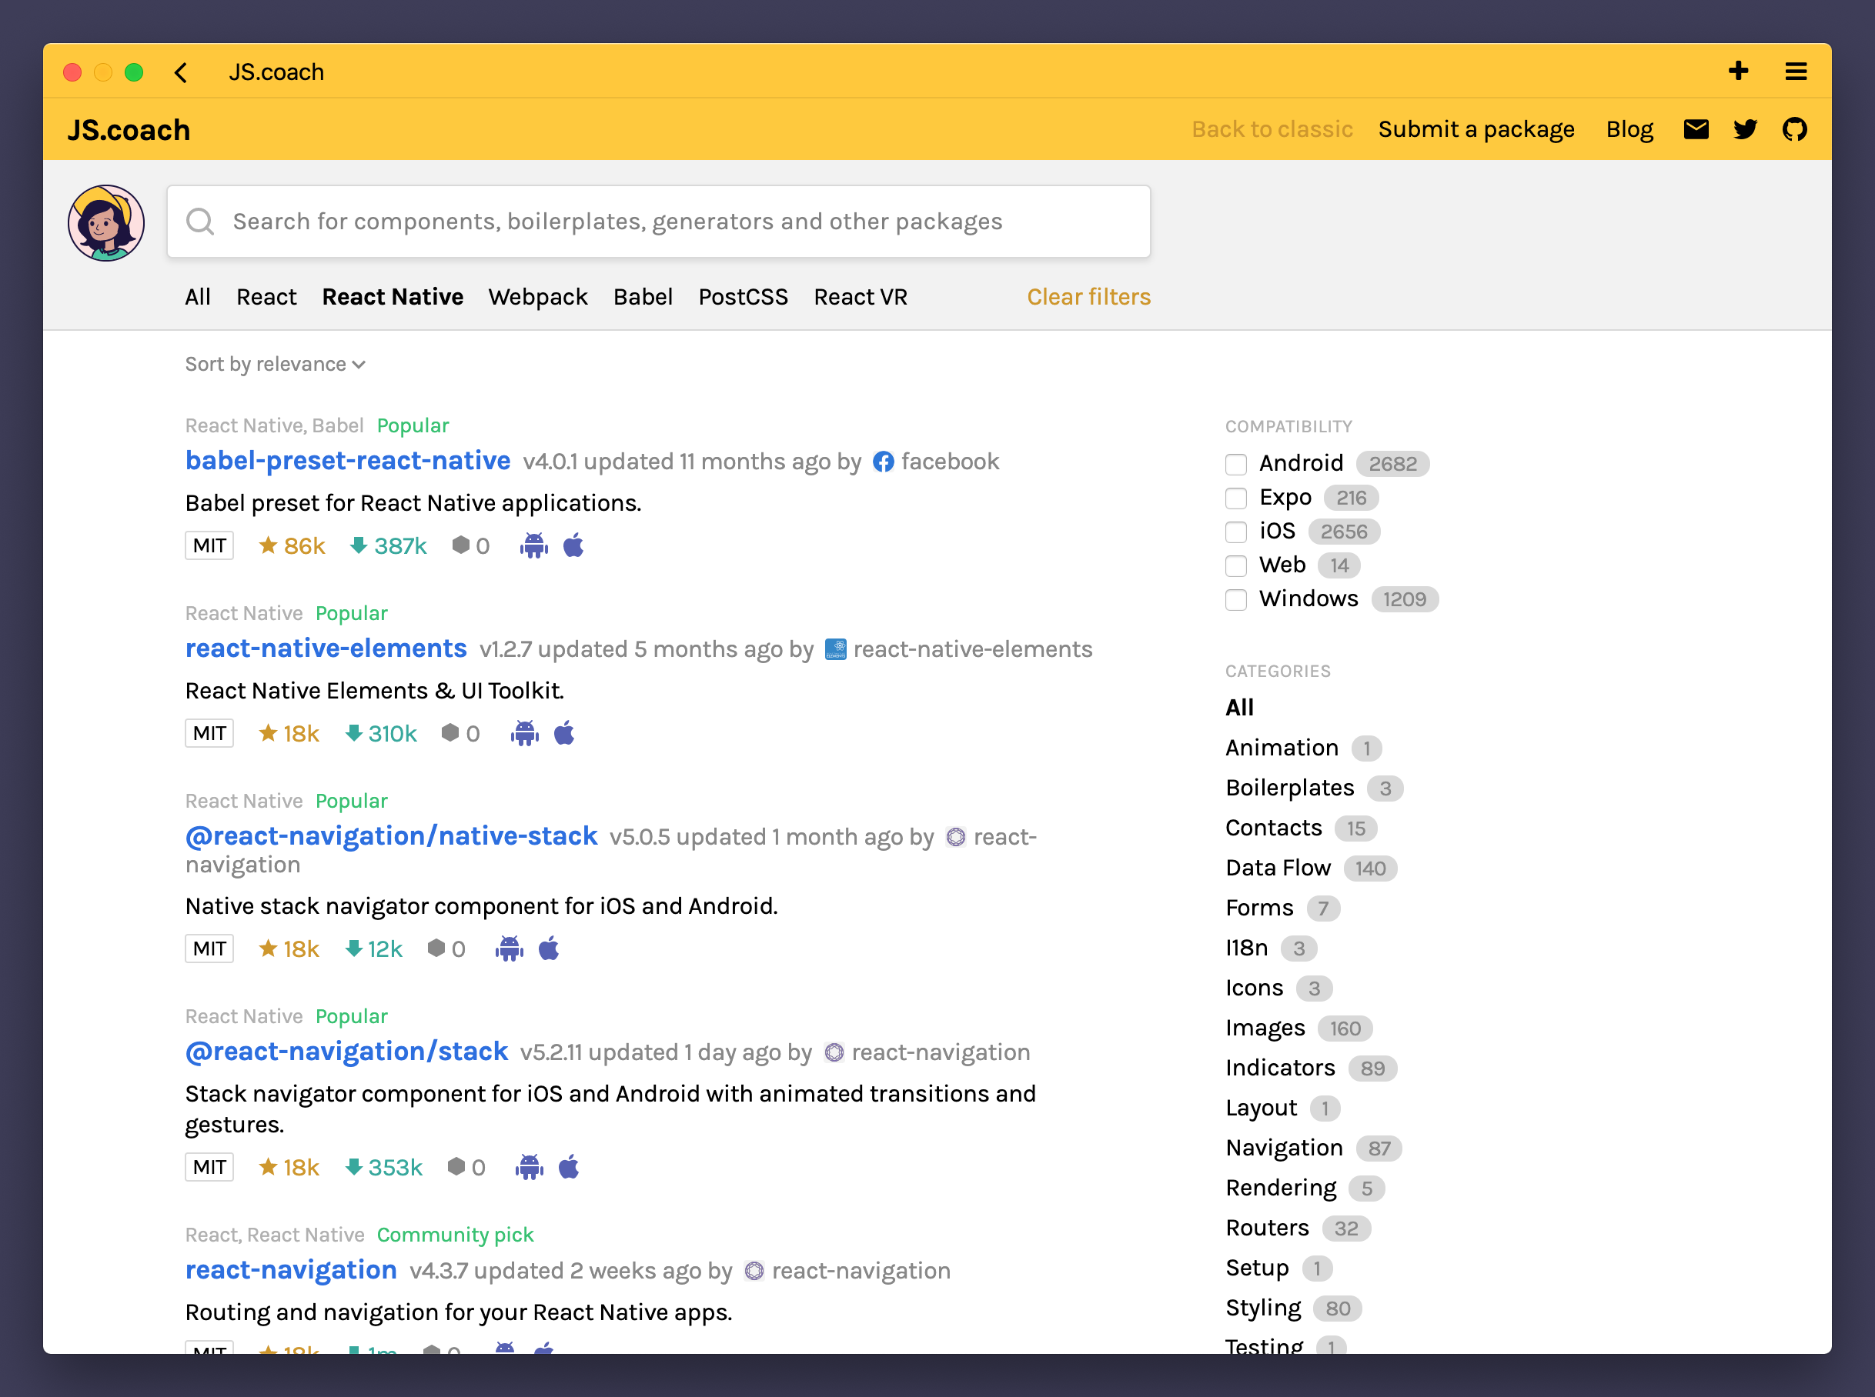1875x1397 pixels.
Task: Click the search magnifier icon
Action: tap(201, 222)
